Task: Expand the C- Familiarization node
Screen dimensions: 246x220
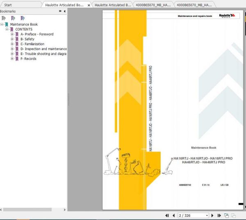Action: [12, 44]
